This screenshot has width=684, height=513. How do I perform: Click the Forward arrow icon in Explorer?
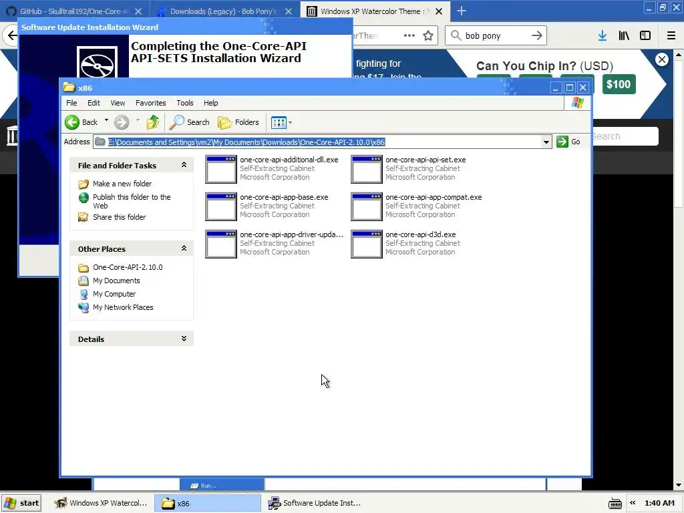[x=122, y=122]
